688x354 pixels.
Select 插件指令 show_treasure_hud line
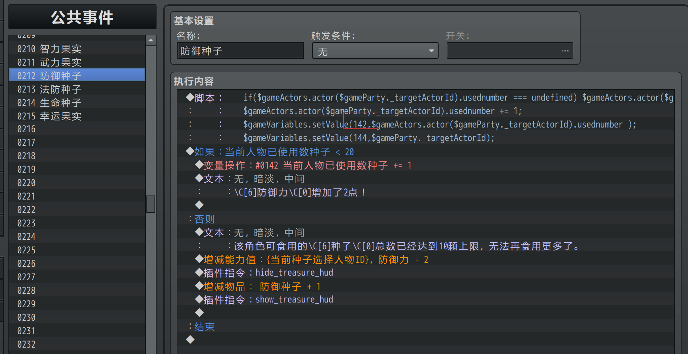426,299
